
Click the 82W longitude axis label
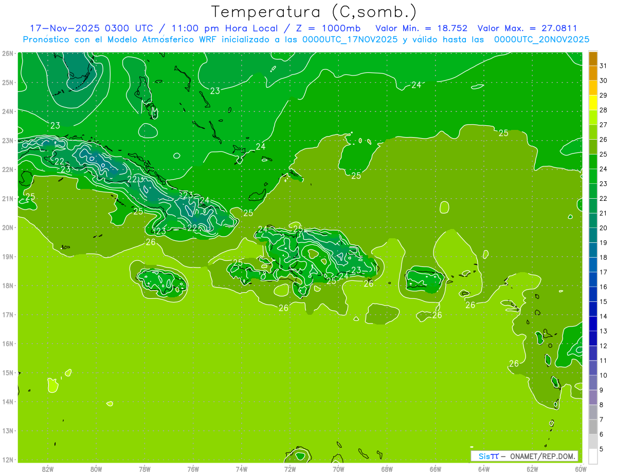[48, 469]
